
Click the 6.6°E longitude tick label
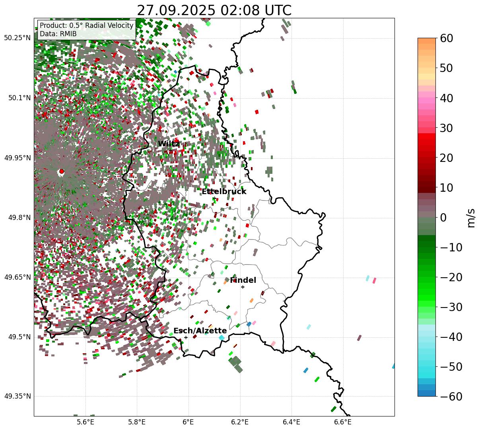(x=343, y=422)
